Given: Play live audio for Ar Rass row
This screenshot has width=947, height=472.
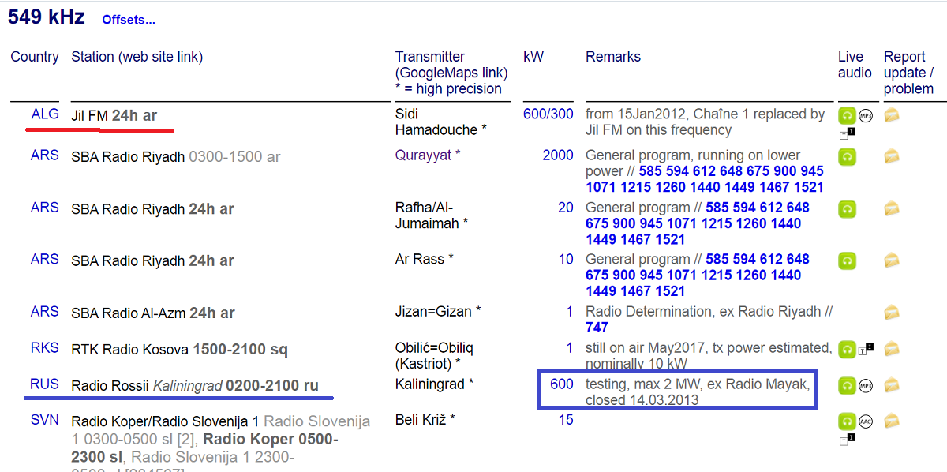Looking at the screenshot, I should click(847, 261).
